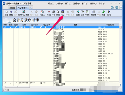
Task: Click the 过账 column header
Action: [16, 25]
